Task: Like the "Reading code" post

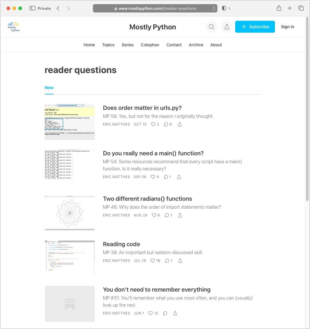Action: [x=155, y=261]
